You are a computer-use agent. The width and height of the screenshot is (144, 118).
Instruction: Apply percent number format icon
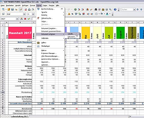pyautogui.click(x=72, y=14)
